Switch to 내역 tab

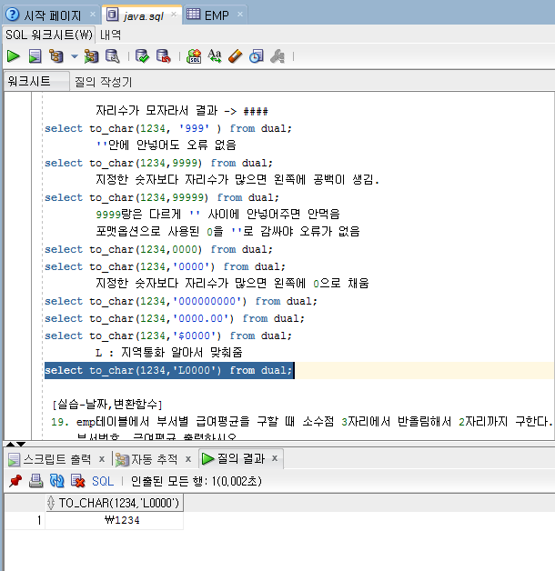tap(110, 35)
